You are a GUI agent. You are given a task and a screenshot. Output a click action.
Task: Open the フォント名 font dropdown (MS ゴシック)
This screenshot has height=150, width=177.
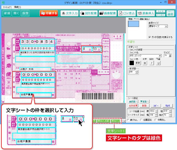pos(145,56)
